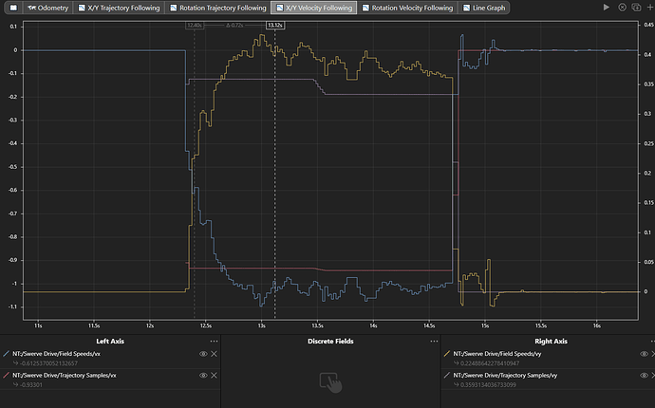Viewport: 655px width, 408px height.
Task: Toggle visibility of Trajectory Samples/vx
Action: [203, 376]
